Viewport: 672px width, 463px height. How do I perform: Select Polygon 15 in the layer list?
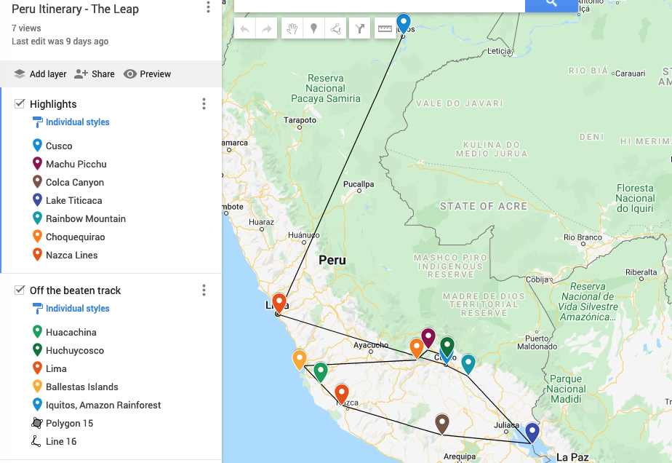point(69,424)
